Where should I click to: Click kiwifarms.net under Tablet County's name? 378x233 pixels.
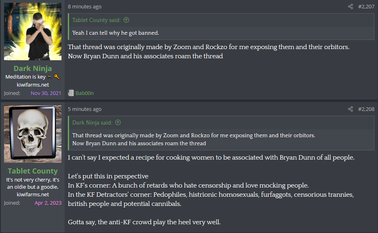click(33, 194)
